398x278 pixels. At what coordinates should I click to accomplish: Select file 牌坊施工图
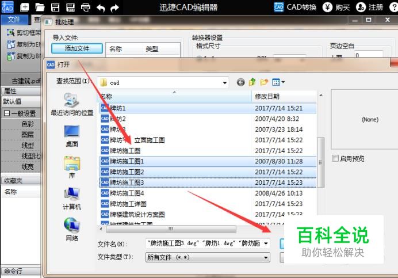click(208, 151)
